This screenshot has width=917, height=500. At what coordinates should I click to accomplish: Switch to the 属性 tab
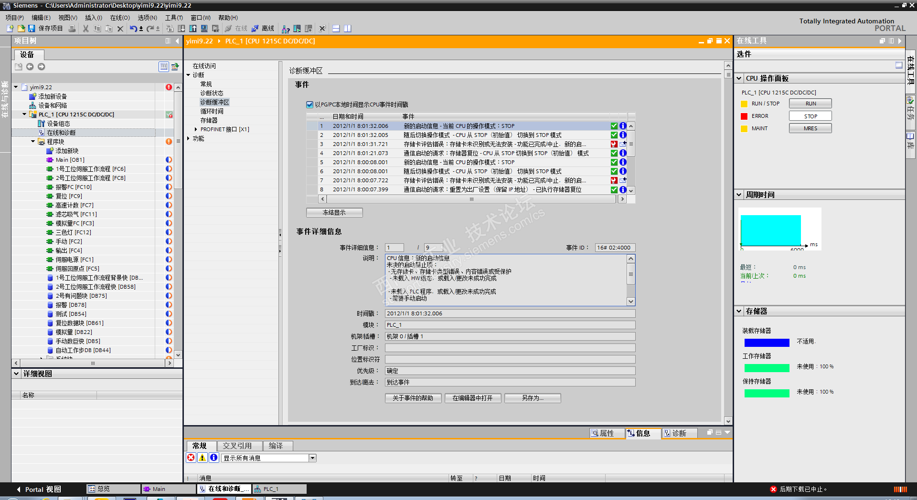tap(607, 433)
